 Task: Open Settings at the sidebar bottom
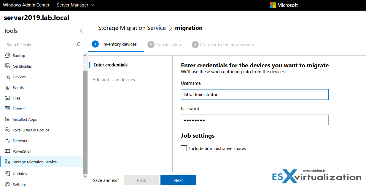(x=44, y=185)
